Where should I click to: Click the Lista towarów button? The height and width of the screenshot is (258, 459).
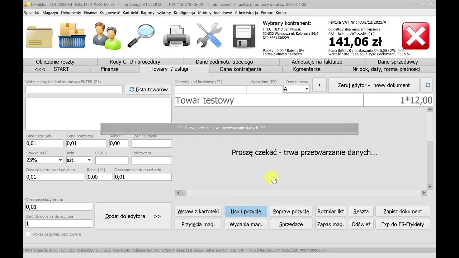148,90
